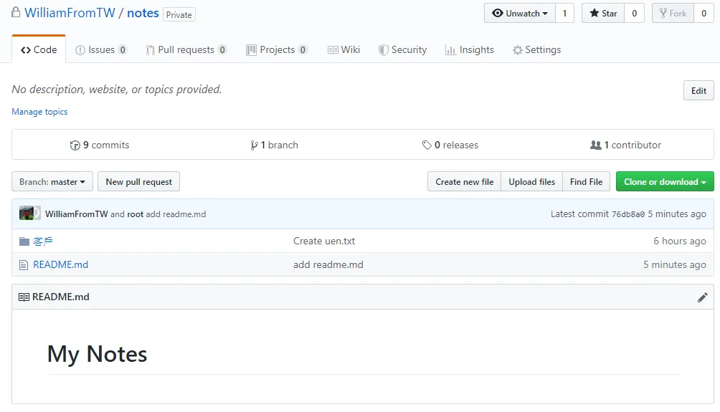View the 1 branch page
This screenshot has width=720, height=412.
(274, 145)
